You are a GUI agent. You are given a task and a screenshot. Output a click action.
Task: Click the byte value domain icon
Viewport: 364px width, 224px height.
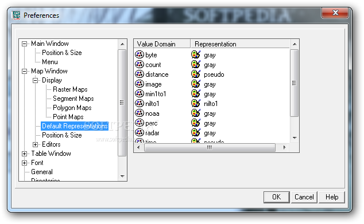[x=140, y=54]
